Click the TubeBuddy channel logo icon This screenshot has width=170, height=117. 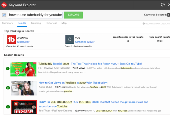pos(11,39)
